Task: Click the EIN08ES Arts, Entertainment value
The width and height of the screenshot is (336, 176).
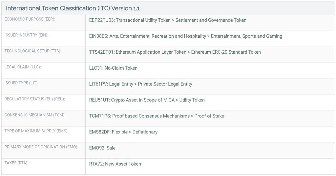Action: (186, 36)
